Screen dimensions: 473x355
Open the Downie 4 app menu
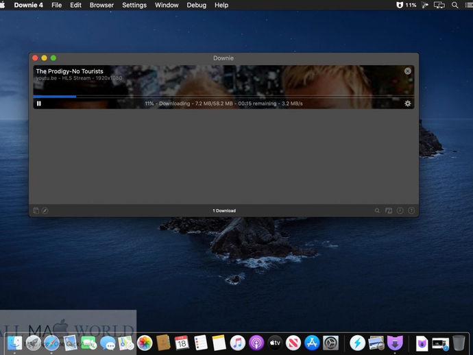(28, 5)
